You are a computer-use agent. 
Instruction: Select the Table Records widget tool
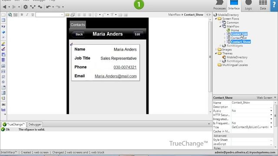click(x=3, y=55)
